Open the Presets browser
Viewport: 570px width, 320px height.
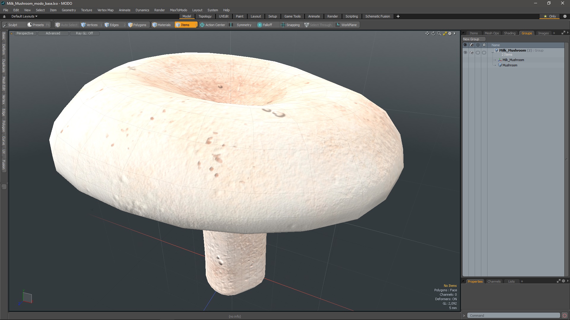coord(39,25)
